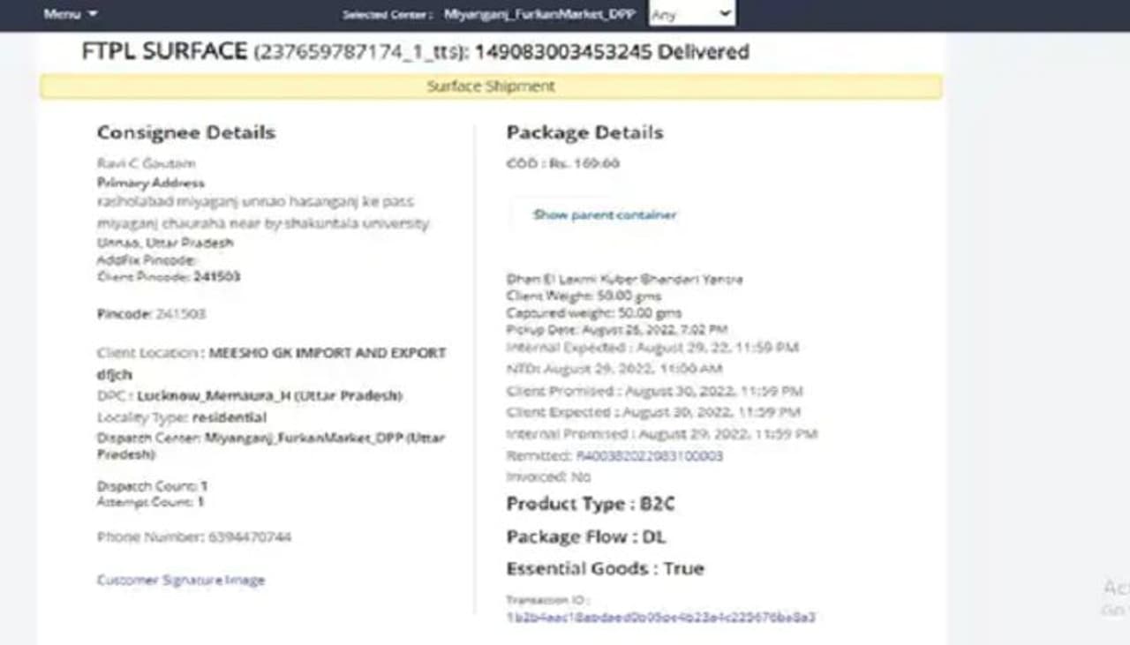Click the yellow Surface Shipment banner
Image resolution: width=1130 pixels, height=645 pixels.
click(491, 86)
